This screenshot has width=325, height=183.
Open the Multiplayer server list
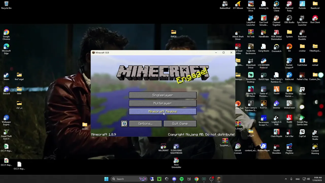click(x=163, y=103)
